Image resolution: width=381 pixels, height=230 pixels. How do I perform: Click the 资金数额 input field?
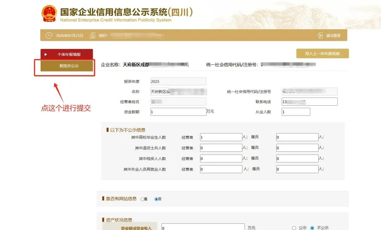pyautogui.click(x=178, y=111)
